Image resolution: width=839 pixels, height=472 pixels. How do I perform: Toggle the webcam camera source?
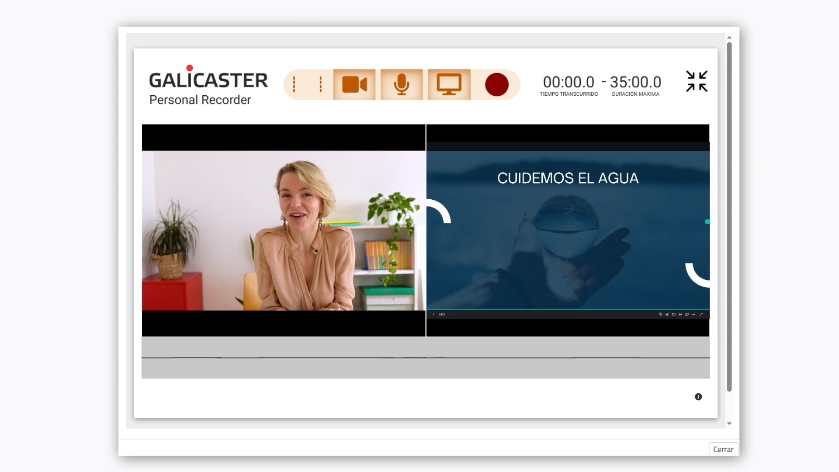(x=354, y=84)
